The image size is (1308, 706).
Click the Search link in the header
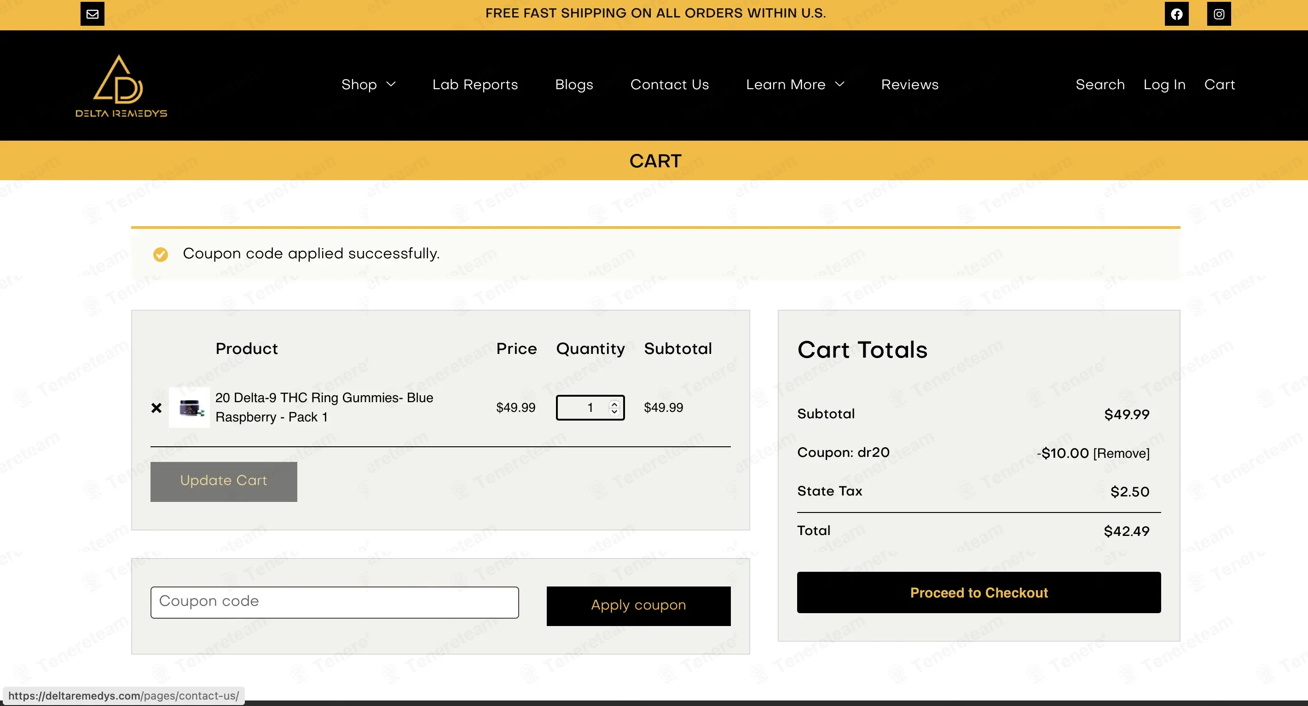point(1100,85)
